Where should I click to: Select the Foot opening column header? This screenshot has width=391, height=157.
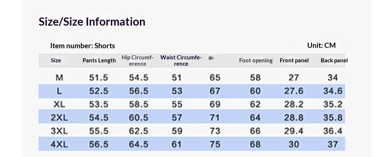(256, 60)
